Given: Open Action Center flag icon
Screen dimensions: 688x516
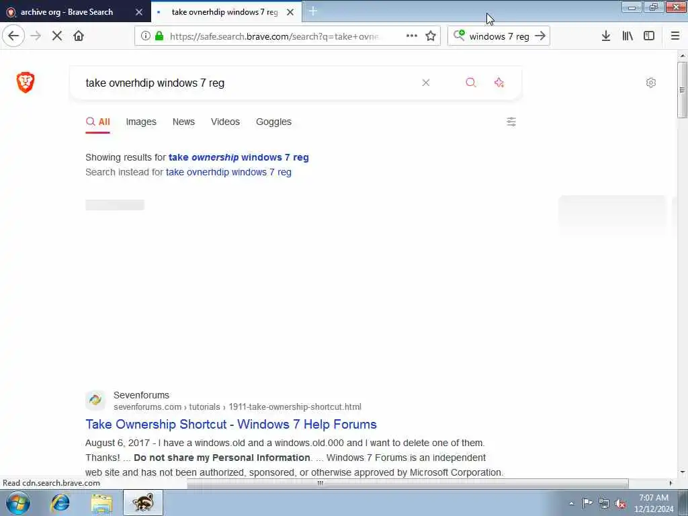Looking at the screenshot, I should coord(587,503).
